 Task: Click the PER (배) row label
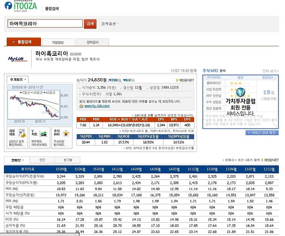click(11, 189)
